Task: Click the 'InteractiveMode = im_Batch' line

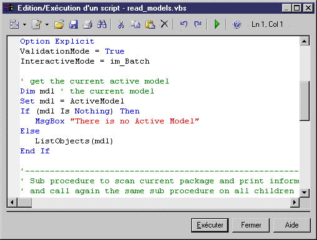Action: pyautogui.click(x=85, y=61)
